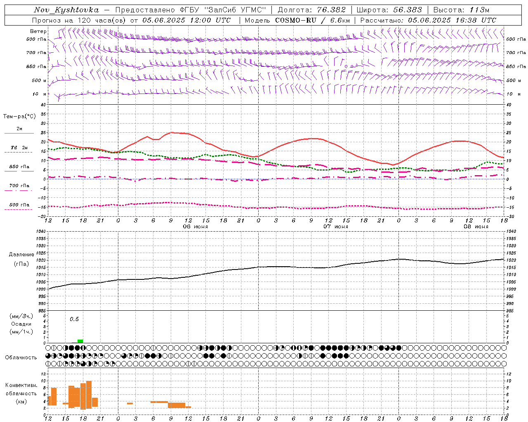
Task: Click the Nov_Kyshtovka station name in header
Action: 66,10
